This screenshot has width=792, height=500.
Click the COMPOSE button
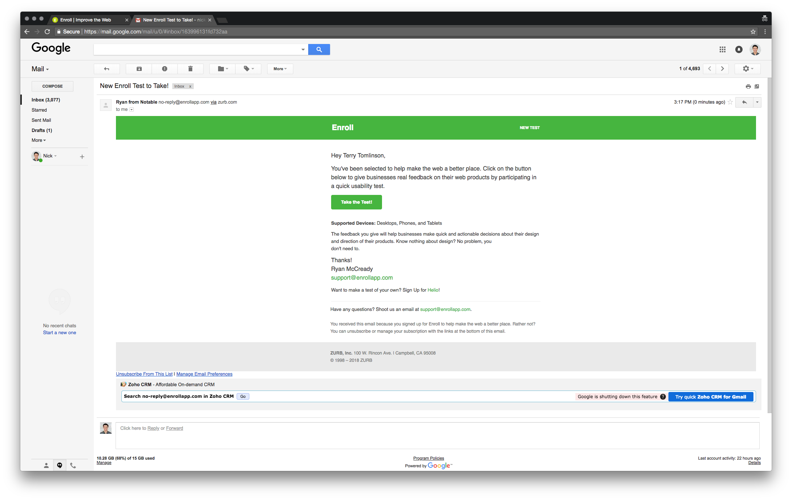pos(52,86)
